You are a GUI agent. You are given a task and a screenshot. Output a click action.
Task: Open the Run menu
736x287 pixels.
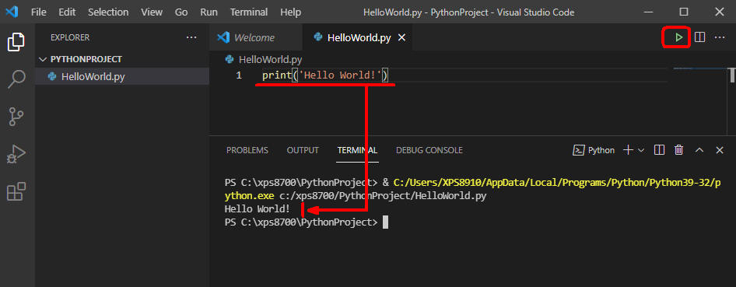coord(209,12)
